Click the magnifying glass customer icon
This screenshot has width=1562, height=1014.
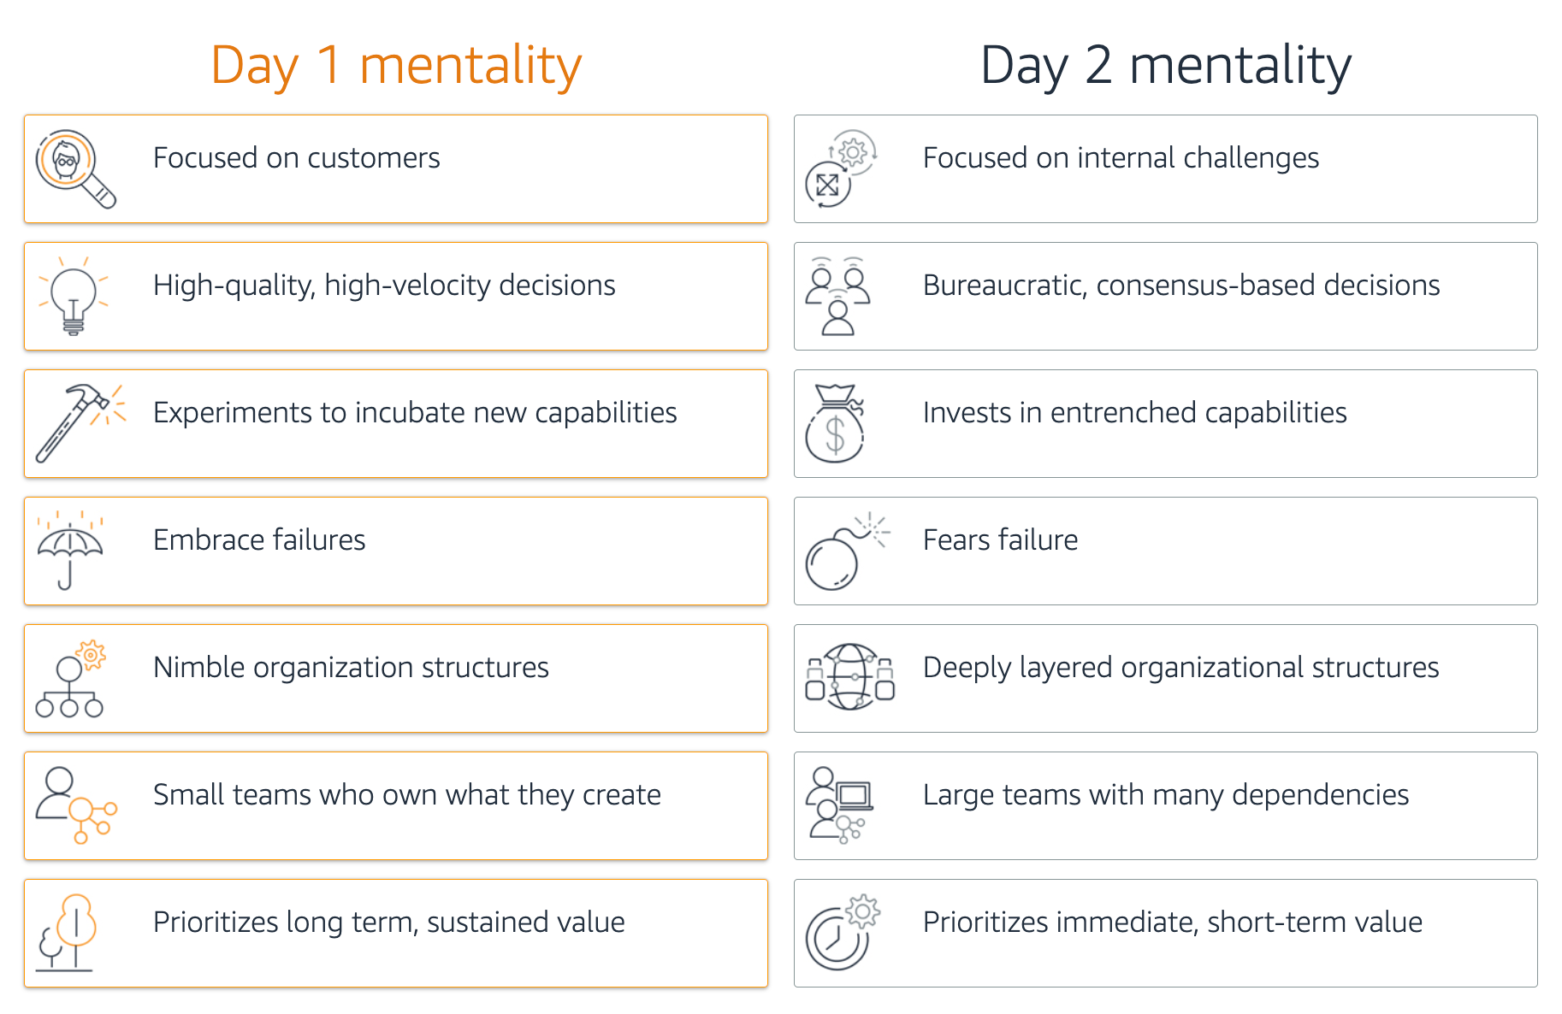click(74, 168)
